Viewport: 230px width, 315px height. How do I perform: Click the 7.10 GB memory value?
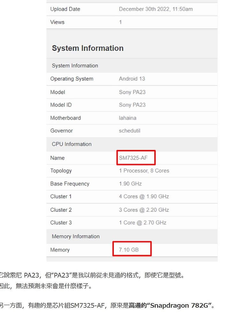pos(129,250)
